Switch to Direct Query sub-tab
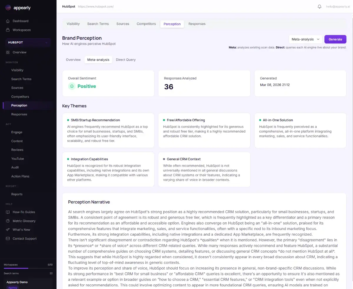353x289 pixels. tap(126, 60)
